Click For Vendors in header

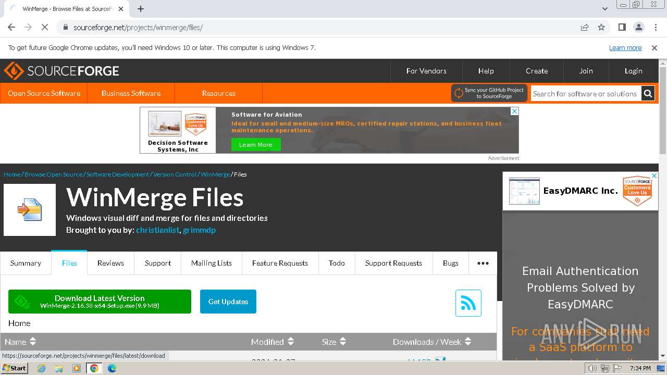tap(426, 71)
